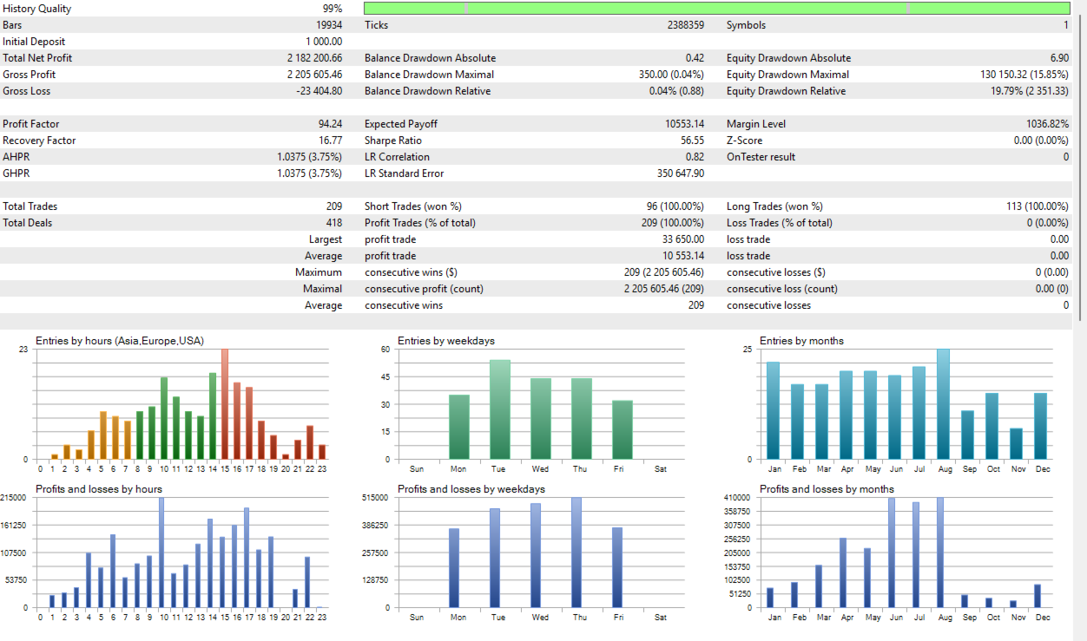
Task: Click the hour 10 bar in Profits by hours
Action: pos(161,552)
